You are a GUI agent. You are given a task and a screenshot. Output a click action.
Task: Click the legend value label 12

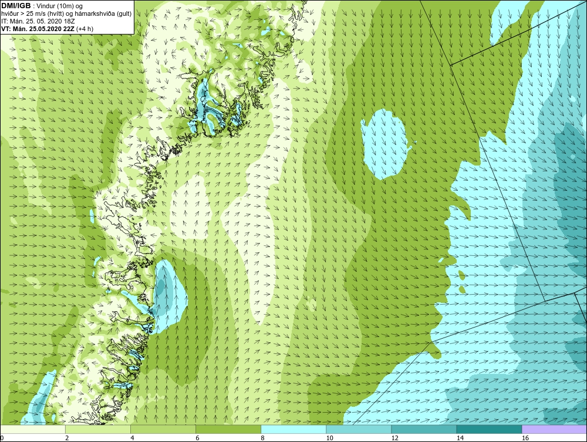click(x=394, y=438)
